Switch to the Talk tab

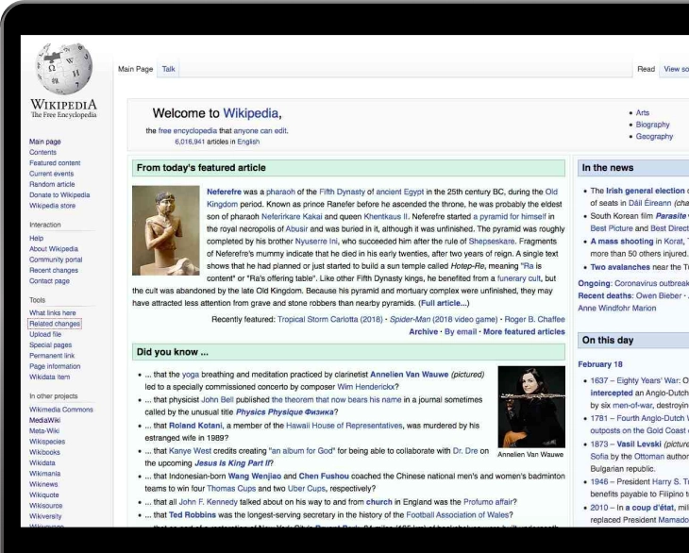pos(168,69)
